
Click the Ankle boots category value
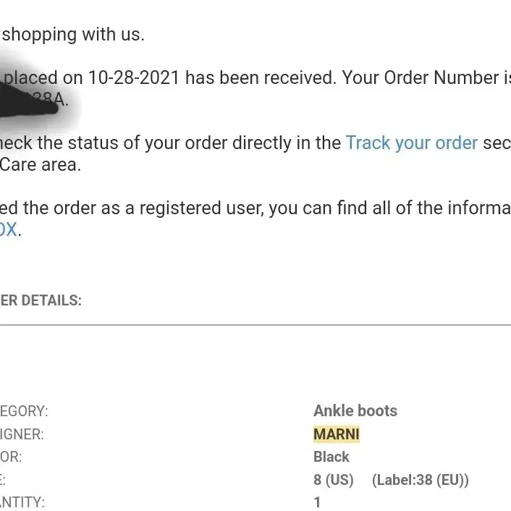coord(355,410)
